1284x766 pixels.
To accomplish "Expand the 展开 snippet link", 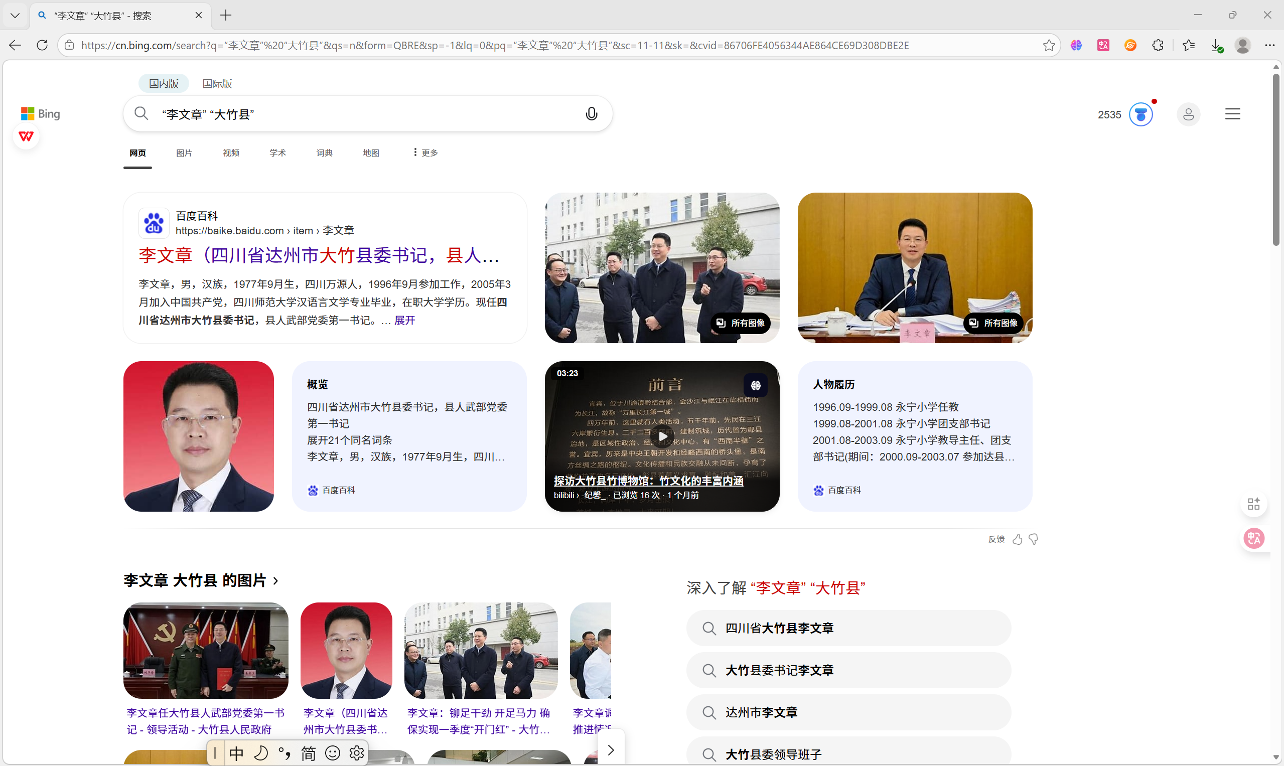I will tap(404, 321).
